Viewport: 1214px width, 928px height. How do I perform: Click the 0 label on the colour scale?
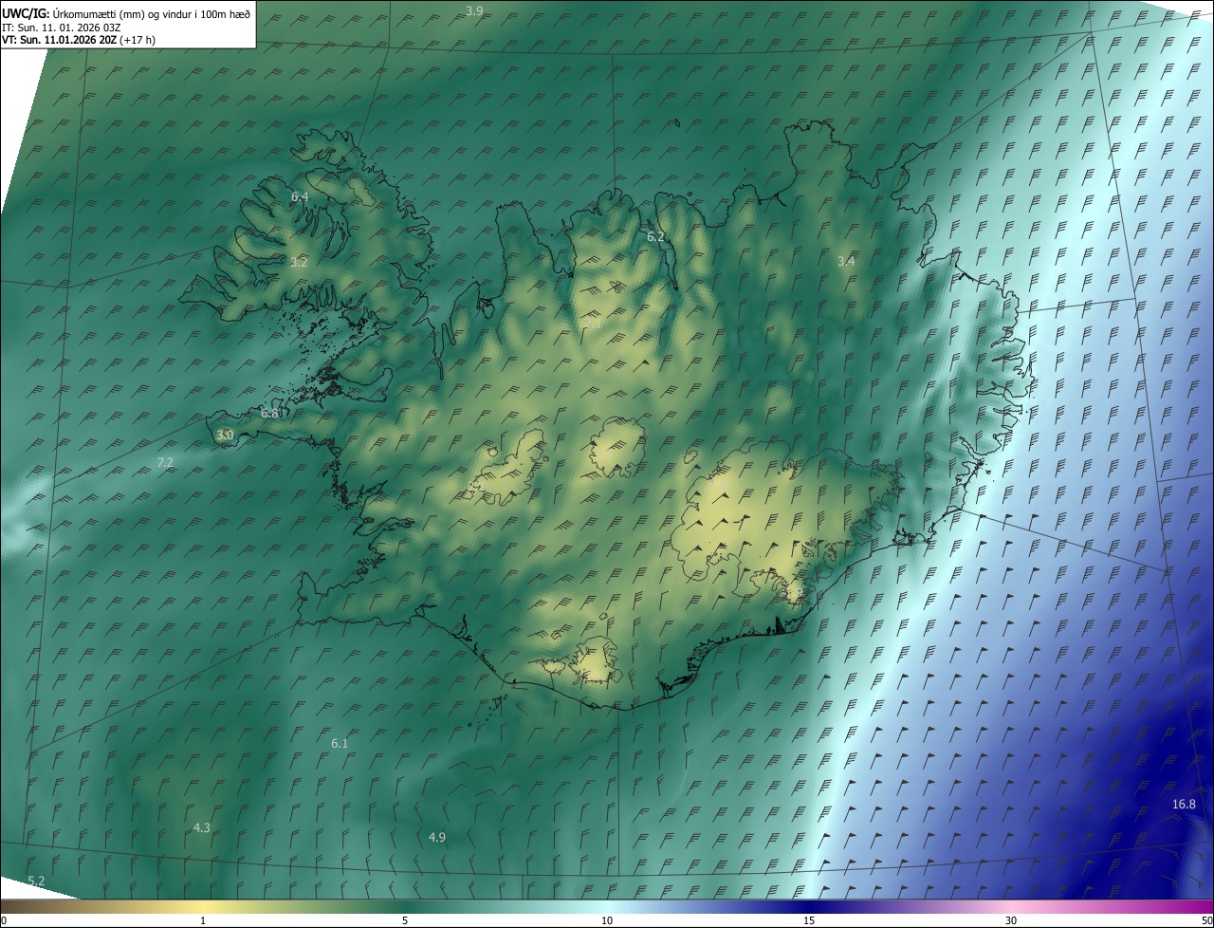(x=3, y=921)
